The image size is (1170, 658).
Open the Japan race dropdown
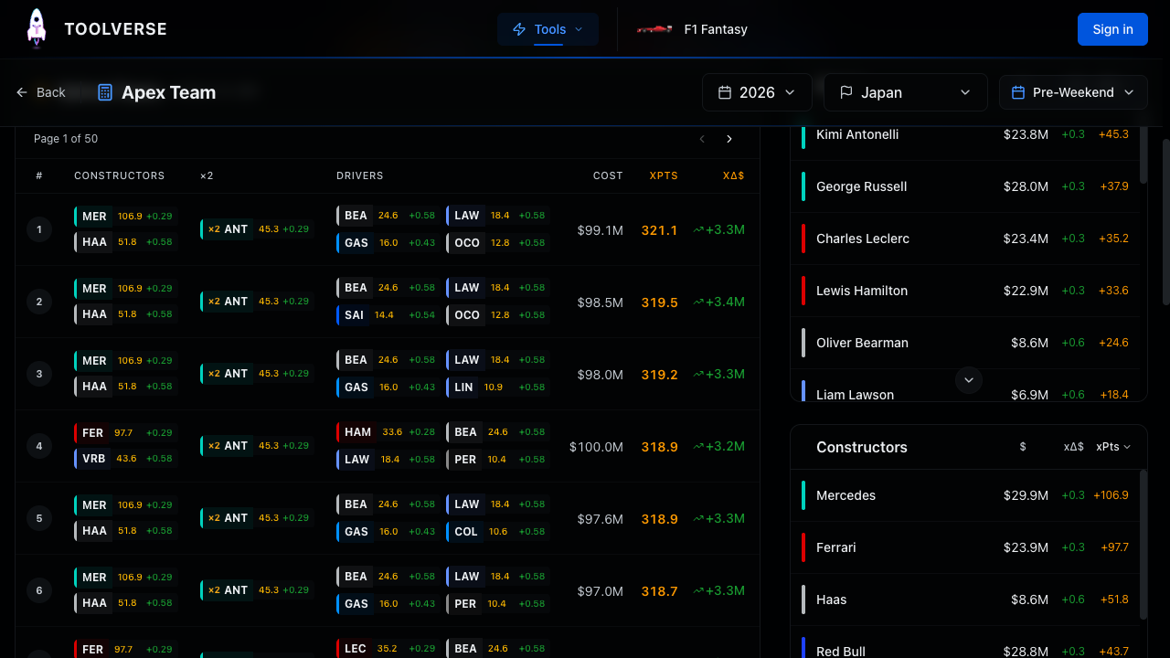906,92
